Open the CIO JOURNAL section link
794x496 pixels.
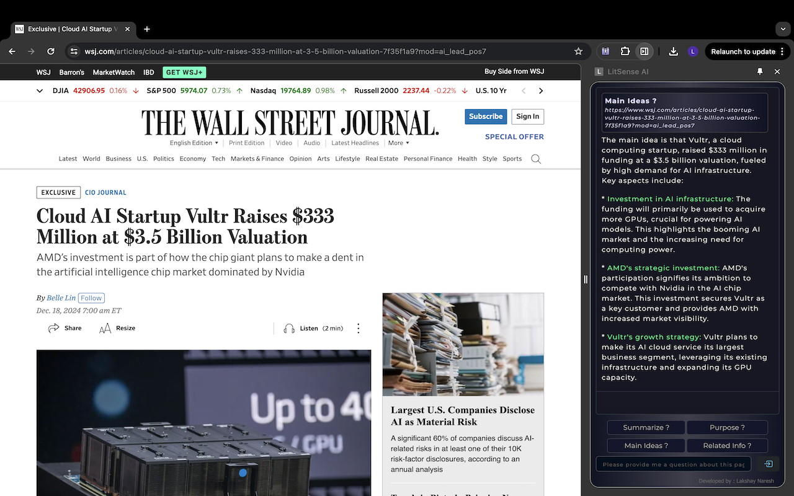tap(105, 193)
